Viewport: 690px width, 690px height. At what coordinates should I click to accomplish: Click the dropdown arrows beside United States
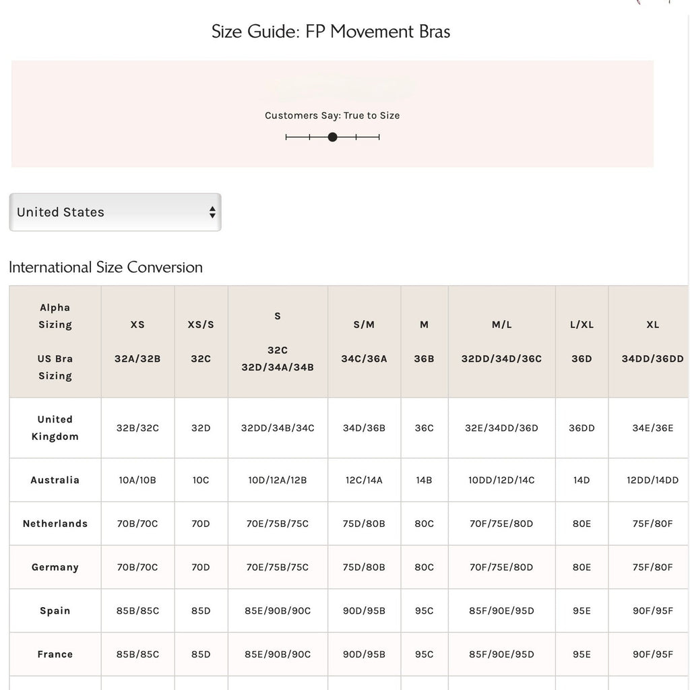tap(212, 212)
